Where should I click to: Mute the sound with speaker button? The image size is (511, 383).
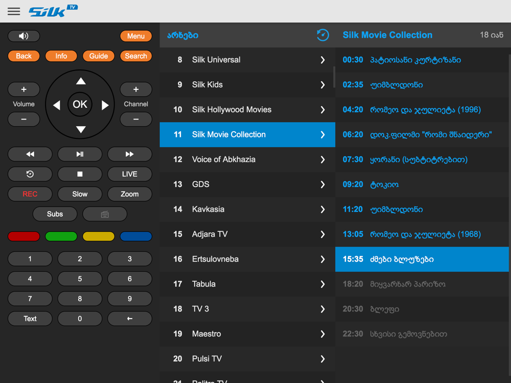pos(24,36)
